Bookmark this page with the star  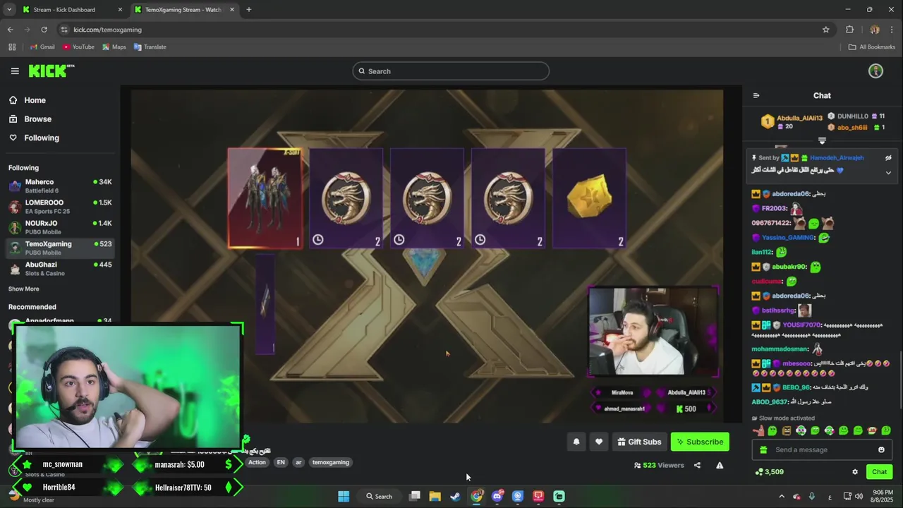point(826,30)
